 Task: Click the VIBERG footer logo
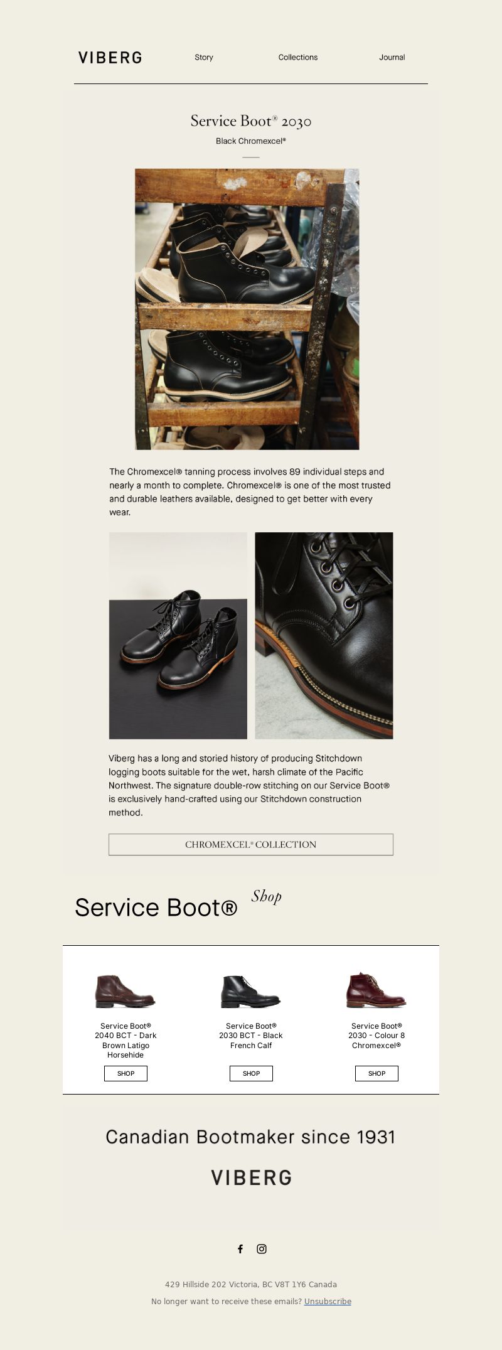tap(251, 1177)
